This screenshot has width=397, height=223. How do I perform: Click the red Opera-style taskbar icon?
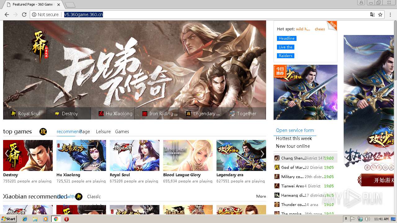pos(66,219)
